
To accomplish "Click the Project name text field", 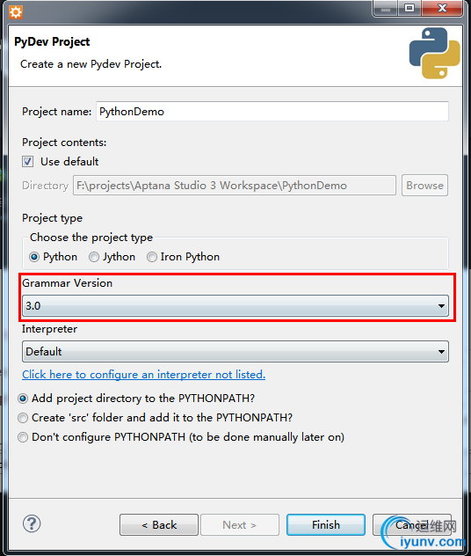I will (272, 112).
